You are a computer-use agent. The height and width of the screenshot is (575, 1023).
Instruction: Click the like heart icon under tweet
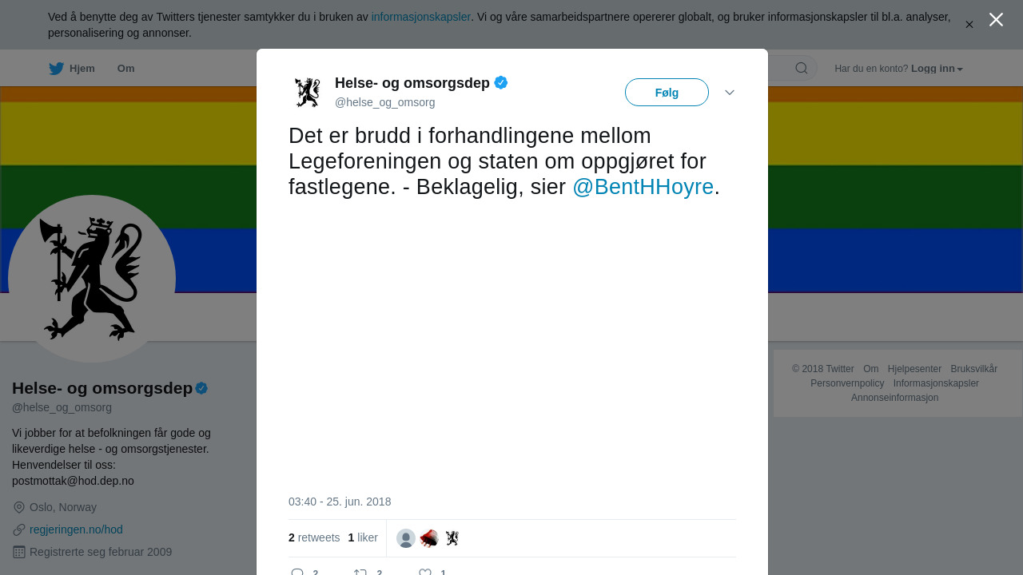pyautogui.click(x=425, y=572)
